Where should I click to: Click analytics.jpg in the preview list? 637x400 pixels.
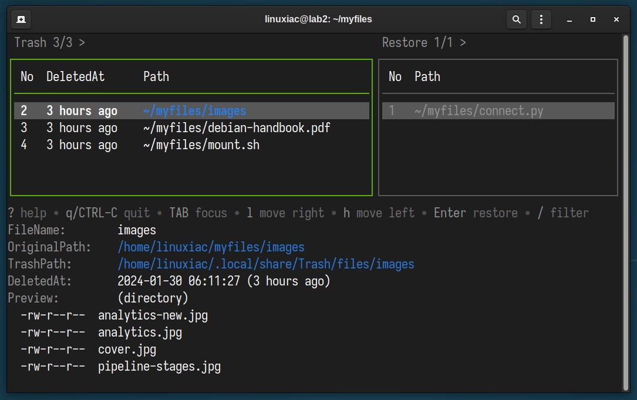pos(140,332)
